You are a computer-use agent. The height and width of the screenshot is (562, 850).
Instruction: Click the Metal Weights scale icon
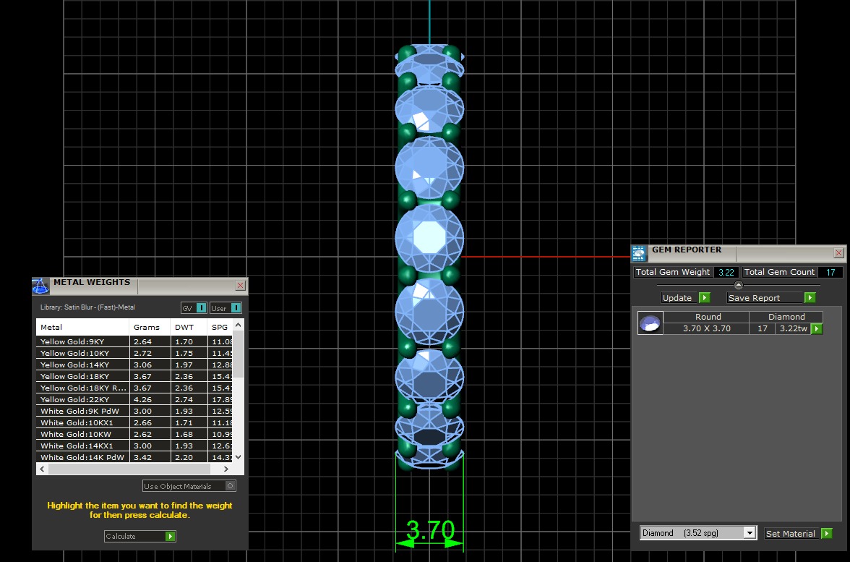click(40, 286)
